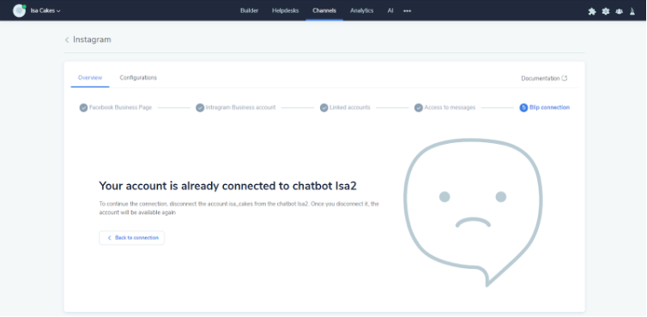Viewport: 647px width, 317px height.
Task: Open the three-dots more menu
Action: [x=408, y=11]
